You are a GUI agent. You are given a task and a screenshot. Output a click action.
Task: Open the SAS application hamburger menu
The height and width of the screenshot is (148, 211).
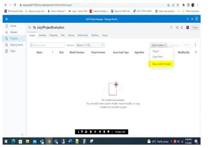6,19
